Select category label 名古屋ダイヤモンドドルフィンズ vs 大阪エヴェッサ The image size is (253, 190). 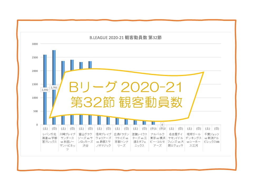176,140
